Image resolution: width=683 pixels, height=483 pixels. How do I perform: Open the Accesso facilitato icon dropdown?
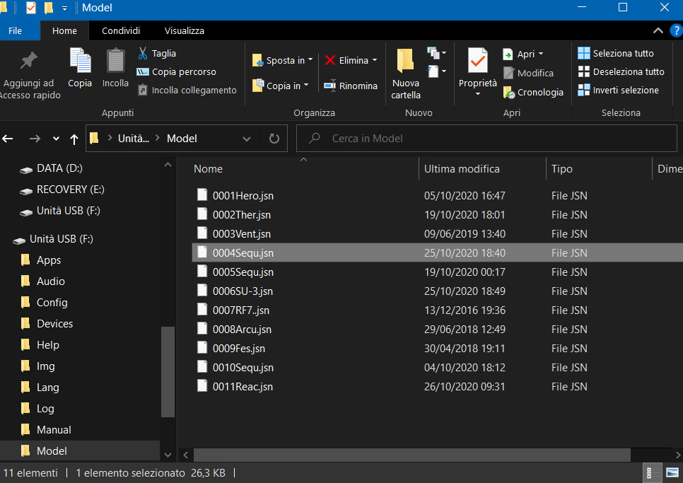coord(437,71)
